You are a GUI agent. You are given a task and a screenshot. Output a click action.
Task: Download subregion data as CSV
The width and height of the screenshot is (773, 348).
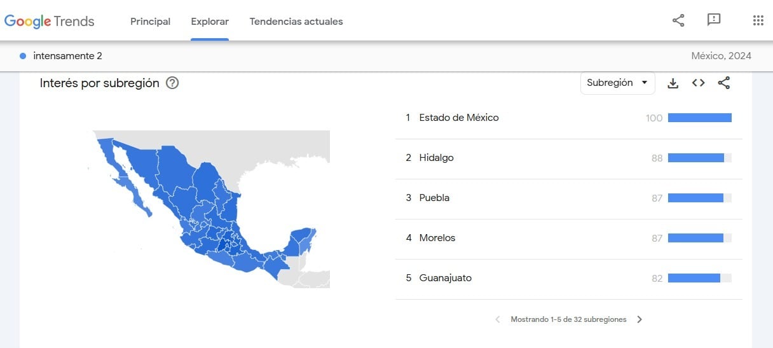673,83
